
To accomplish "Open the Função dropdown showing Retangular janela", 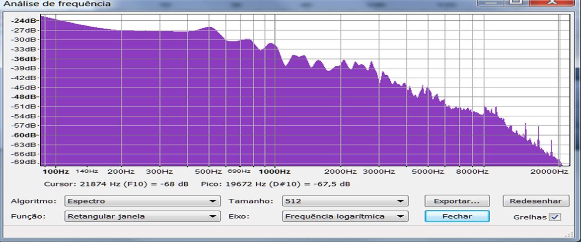I will (x=143, y=216).
